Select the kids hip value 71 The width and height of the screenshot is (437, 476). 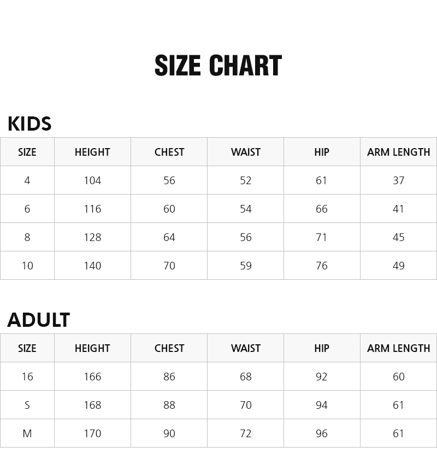click(x=322, y=237)
